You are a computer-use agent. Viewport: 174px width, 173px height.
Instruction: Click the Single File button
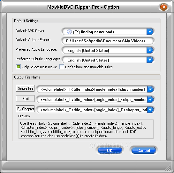[25, 88]
